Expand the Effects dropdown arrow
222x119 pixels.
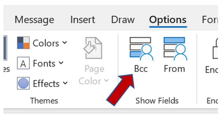click(x=65, y=83)
